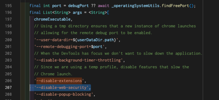Screen dimensions: 219x100
Task: Click the _operatingSystemUtils identifier
Action: coord(136,6)
